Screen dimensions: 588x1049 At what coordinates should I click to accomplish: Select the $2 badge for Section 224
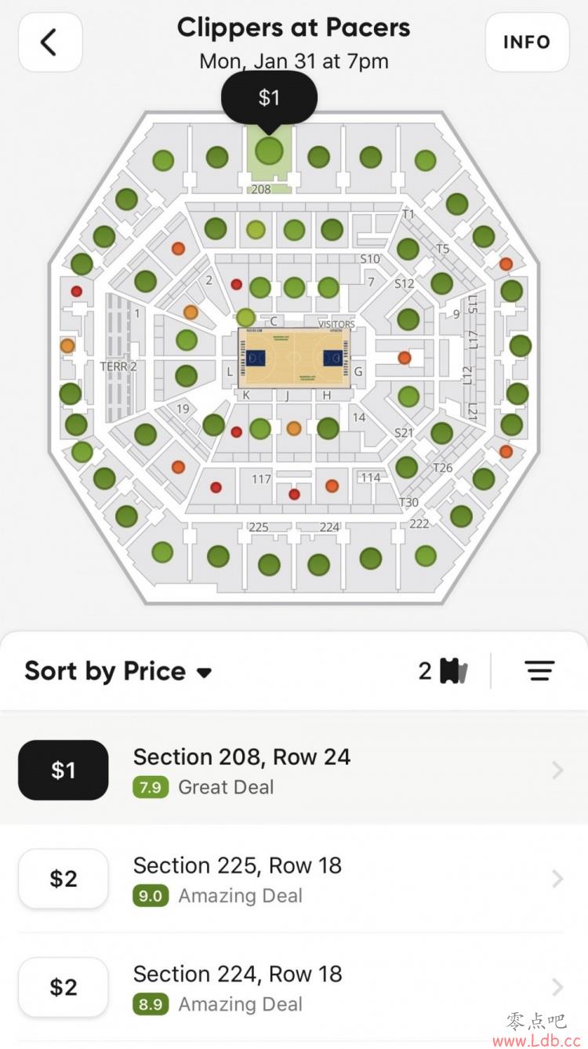click(64, 987)
